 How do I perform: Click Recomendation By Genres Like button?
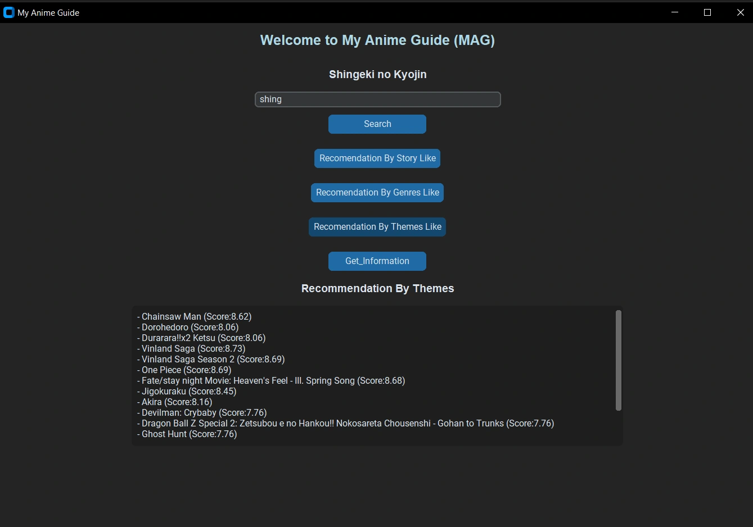point(377,193)
